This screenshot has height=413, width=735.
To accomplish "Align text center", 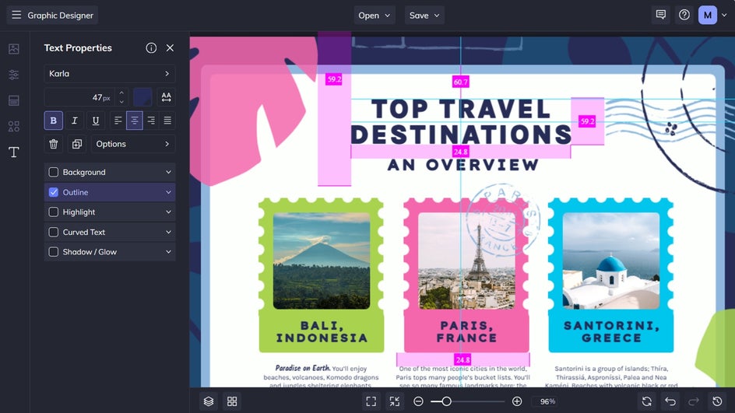I will (x=135, y=121).
